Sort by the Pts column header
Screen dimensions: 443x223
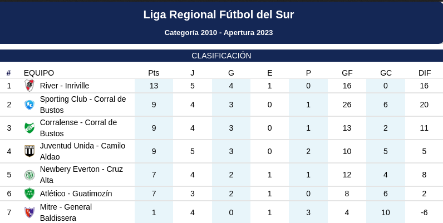[154, 73]
